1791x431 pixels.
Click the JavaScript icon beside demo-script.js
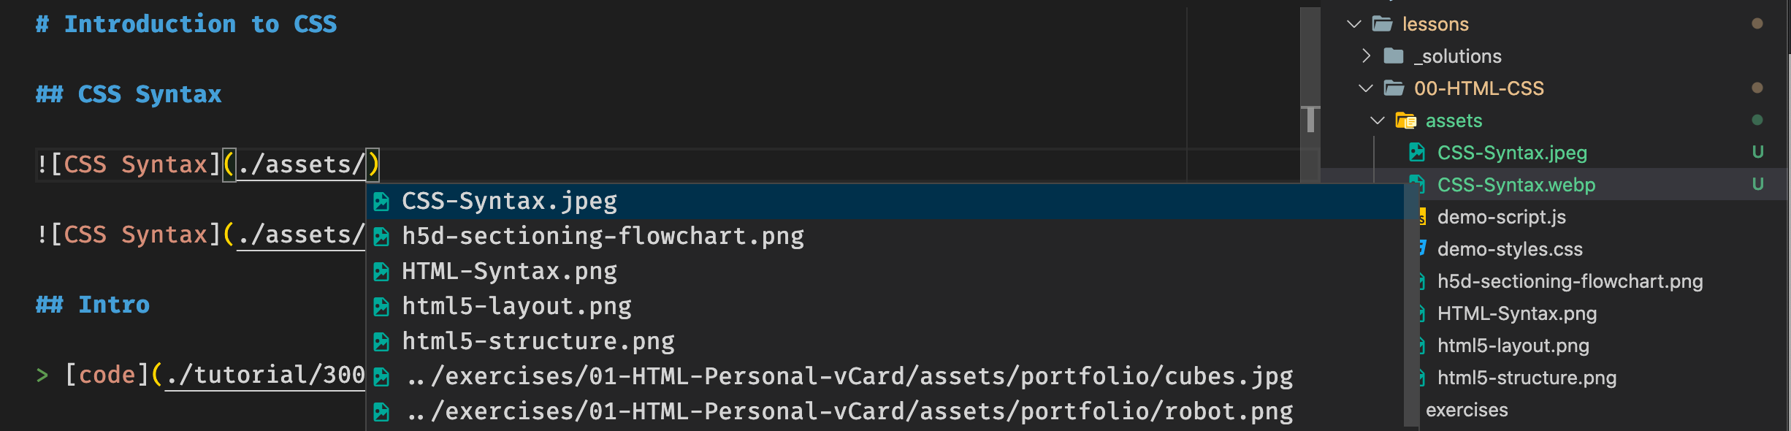pyautogui.click(x=1422, y=216)
